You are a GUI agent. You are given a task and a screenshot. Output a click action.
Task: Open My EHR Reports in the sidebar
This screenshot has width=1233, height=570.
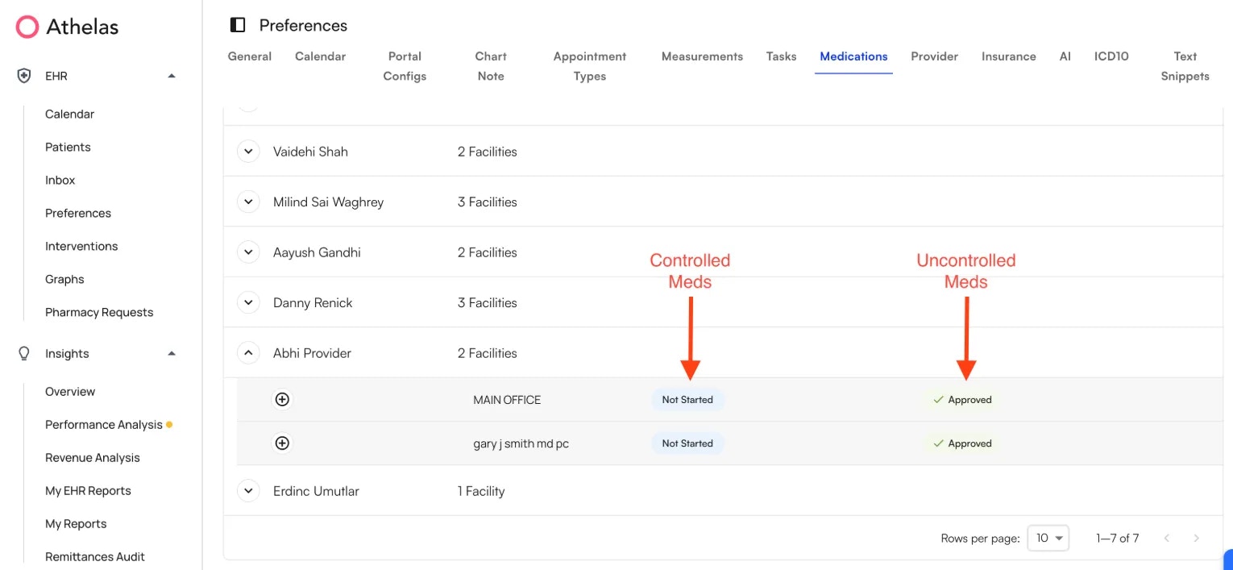(x=88, y=490)
